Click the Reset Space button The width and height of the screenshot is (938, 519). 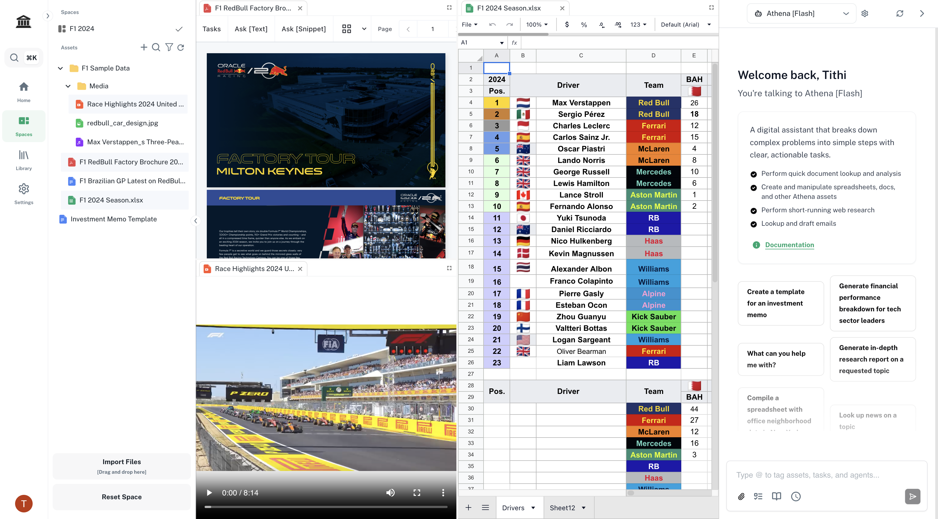click(122, 497)
